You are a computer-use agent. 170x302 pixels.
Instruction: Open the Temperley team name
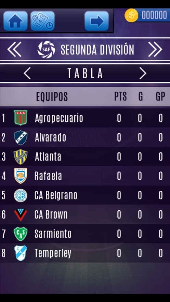pos(53,253)
